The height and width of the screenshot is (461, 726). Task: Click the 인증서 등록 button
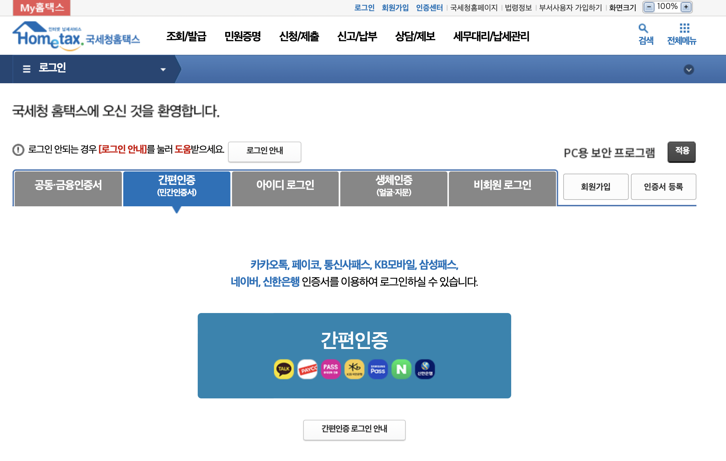[663, 187]
